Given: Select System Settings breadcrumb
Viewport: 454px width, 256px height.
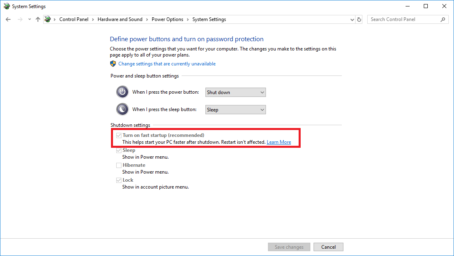Looking at the screenshot, I should (209, 19).
